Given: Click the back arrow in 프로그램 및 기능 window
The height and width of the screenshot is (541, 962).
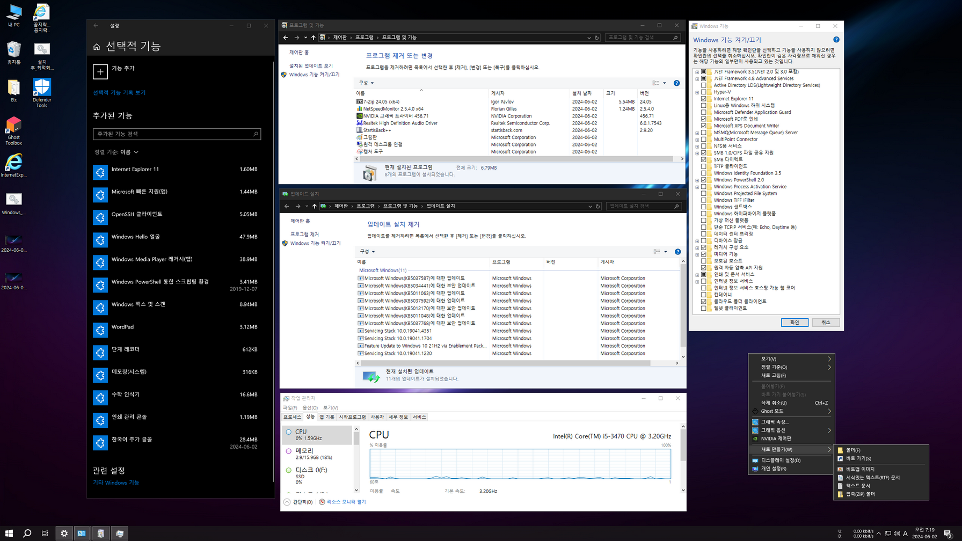Looking at the screenshot, I should click(286, 38).
